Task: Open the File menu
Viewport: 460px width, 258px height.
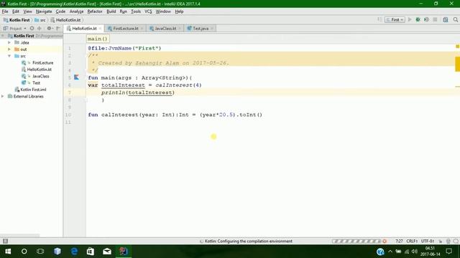Action: [5, 11]
